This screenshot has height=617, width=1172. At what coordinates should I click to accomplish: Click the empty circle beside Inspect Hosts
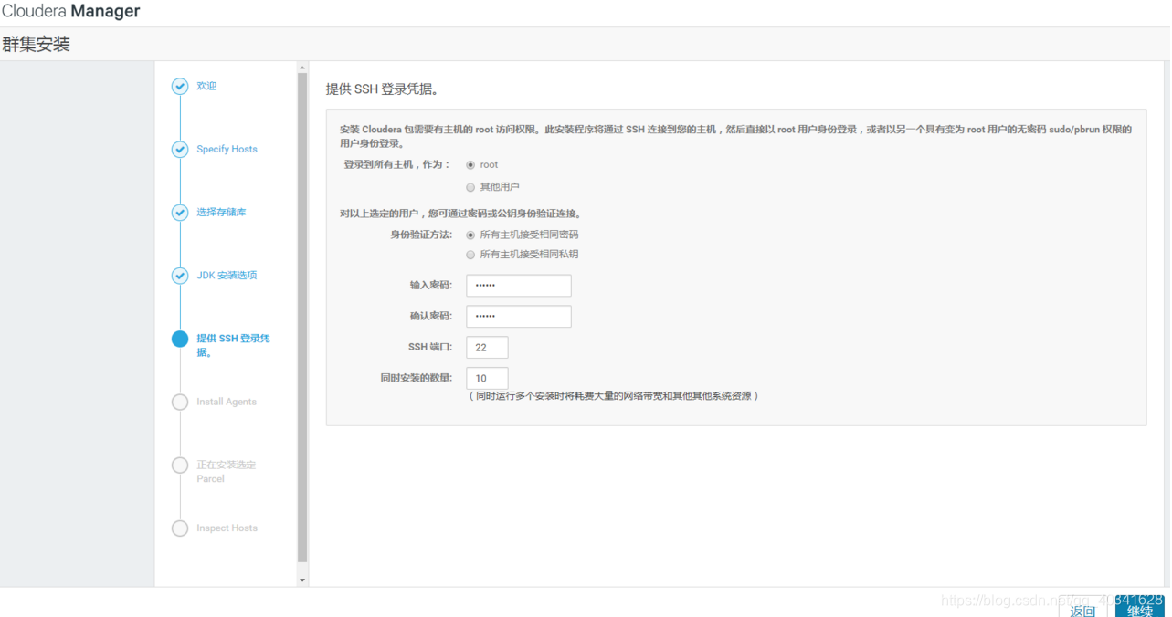180,528
